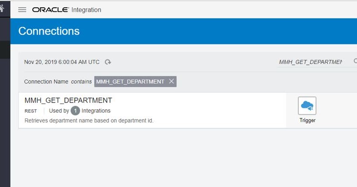This screenshot has height=187, width=357.
Task: Click the connection description text row
Action: (89, 120)
